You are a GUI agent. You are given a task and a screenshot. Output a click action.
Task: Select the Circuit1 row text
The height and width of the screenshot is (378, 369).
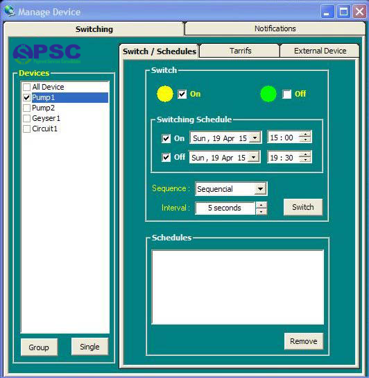click(x=45, y=129)
